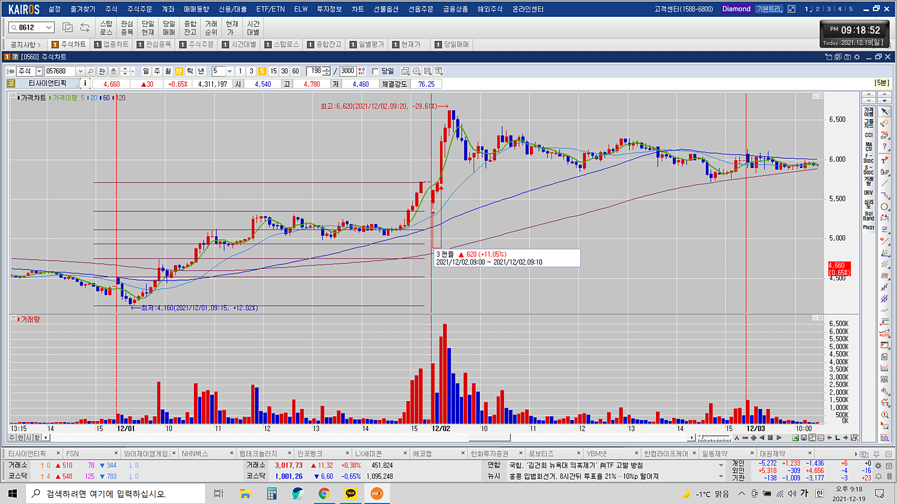Image resolution: width=897 pixels, height=504 pixels.
Task: Click the 거래순위 toolbar button
Action: 211,27
